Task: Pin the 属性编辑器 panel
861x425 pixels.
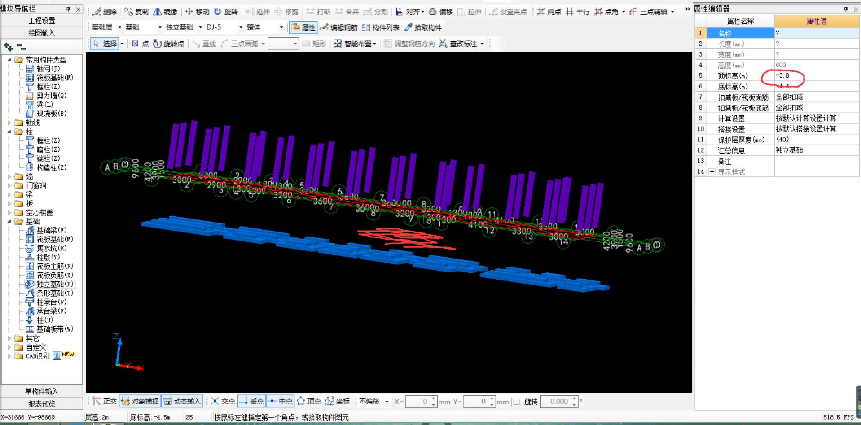Action: click(x=846, y=9)
